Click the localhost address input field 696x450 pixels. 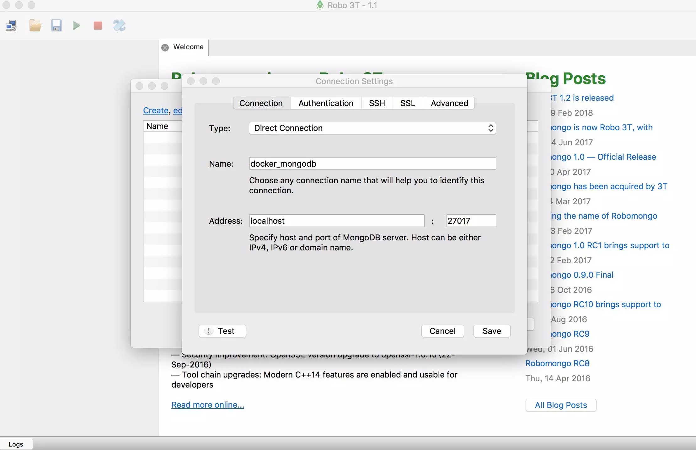[337, 221]
